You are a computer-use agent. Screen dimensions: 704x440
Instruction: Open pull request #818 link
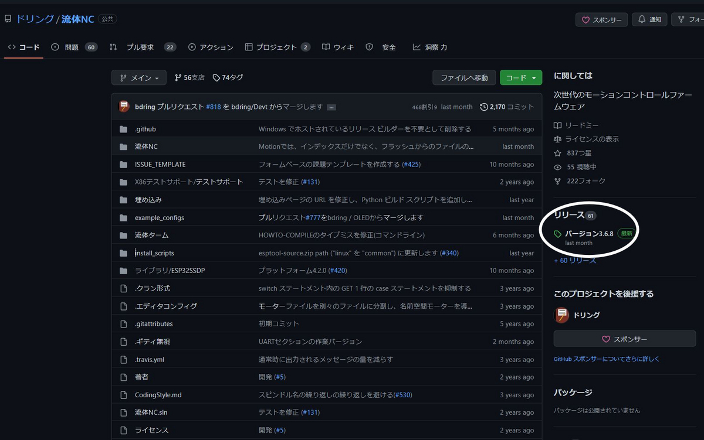click(214, 107)
